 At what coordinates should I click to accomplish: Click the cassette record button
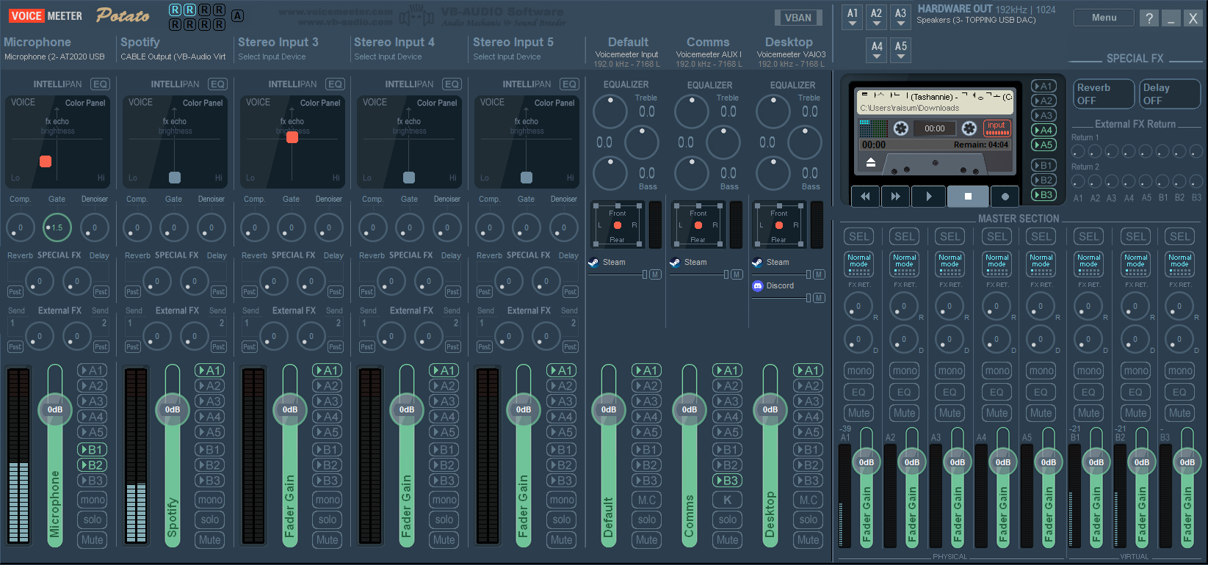pos(1005,196)
